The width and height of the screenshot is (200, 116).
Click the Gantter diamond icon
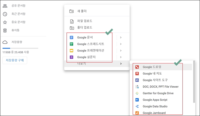pos(137,93)
